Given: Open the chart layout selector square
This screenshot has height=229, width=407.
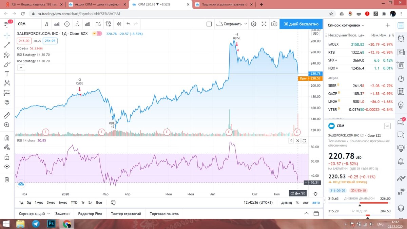Looking at the screenshot, I should coord(209,24).
